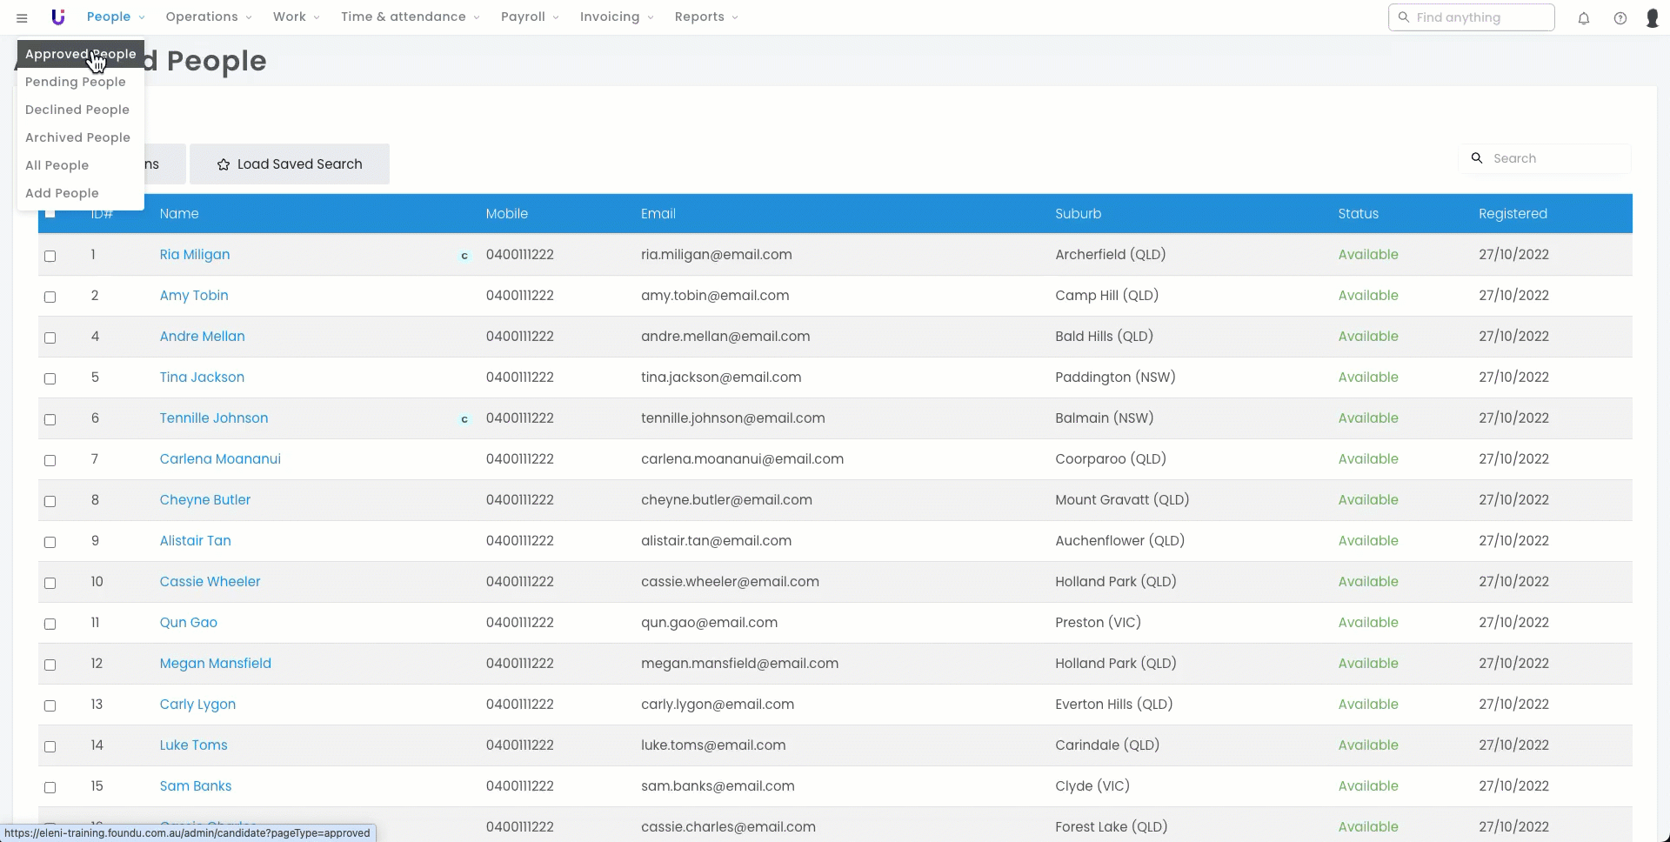Click the C badge beside Ria Miligan
Viewport: 1670px width, 842px height.
(x=464, y=256)
